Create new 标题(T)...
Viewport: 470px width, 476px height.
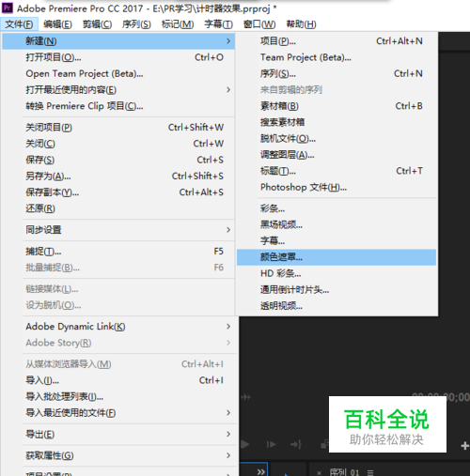click(337, 171)
